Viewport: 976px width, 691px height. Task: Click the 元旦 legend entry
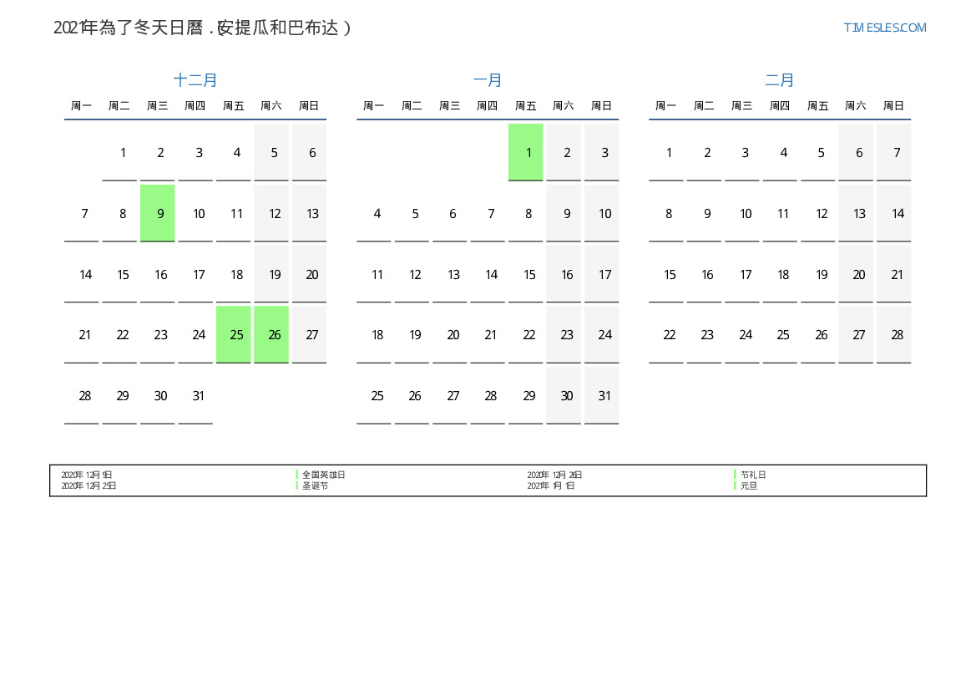(x=748, y=485)
